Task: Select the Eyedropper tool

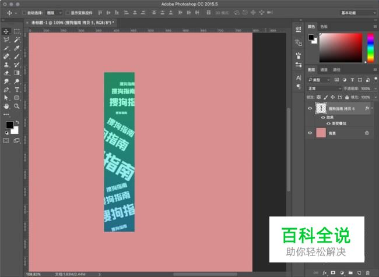Action: pyautogui.click(x=17, y=48)
